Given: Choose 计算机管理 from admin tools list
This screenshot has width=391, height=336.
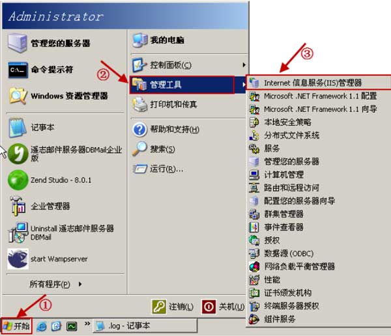Looking at the screenshot, I should [283, 175].
